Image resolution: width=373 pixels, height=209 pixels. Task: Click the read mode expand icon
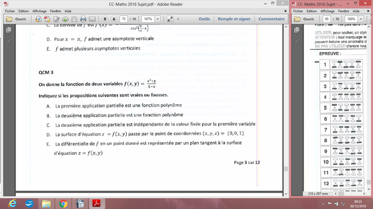170,19
